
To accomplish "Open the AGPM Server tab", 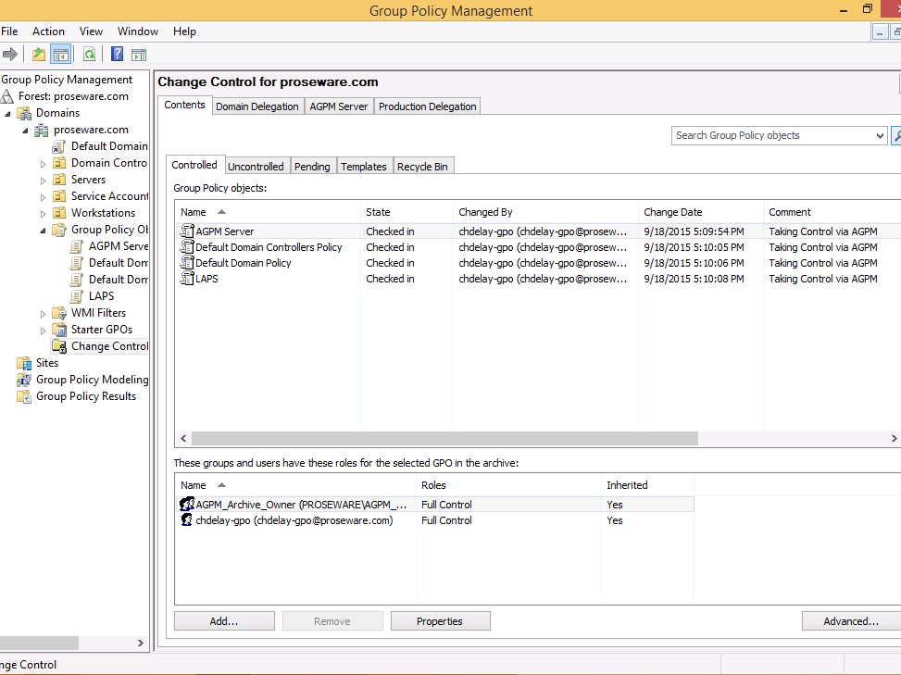I will point(338,106).
